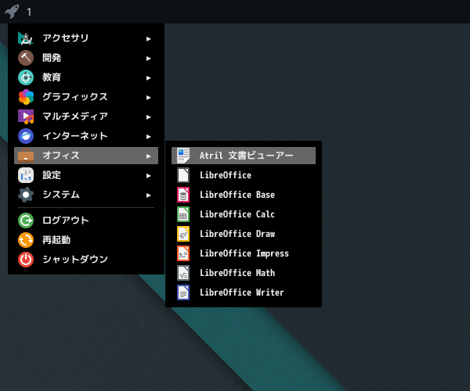Choose 再起動 to reboot
Screen dimensions: 470x391
(x=86, y=240)
